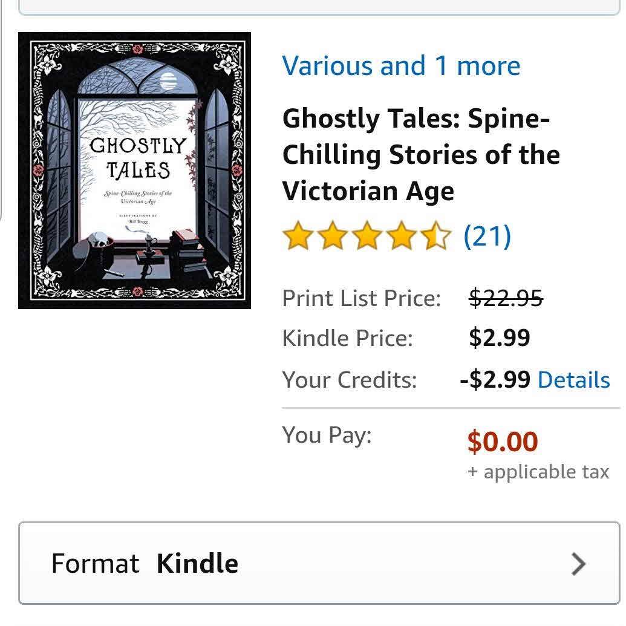Image resolution: width=626 pixels, height=626 pixels.
Task: Click the half-filled fifth star
Action: click(x=437, y=236)
